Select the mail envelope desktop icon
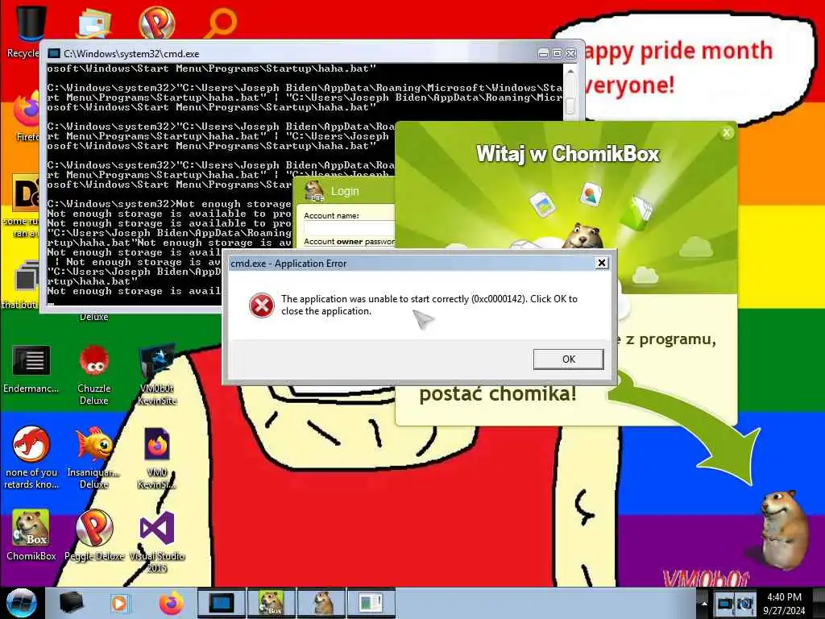Screen dimensions: 825x619 [x=93, y=22]
